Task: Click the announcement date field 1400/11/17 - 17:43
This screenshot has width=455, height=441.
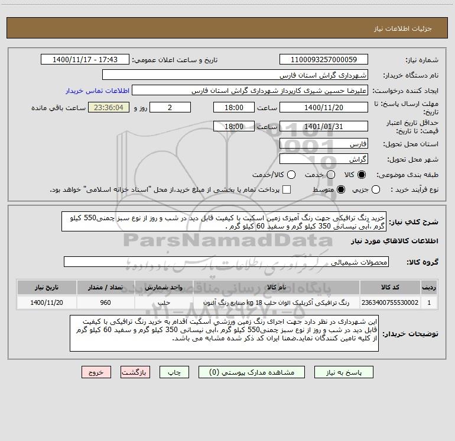Action: point(85,60)
